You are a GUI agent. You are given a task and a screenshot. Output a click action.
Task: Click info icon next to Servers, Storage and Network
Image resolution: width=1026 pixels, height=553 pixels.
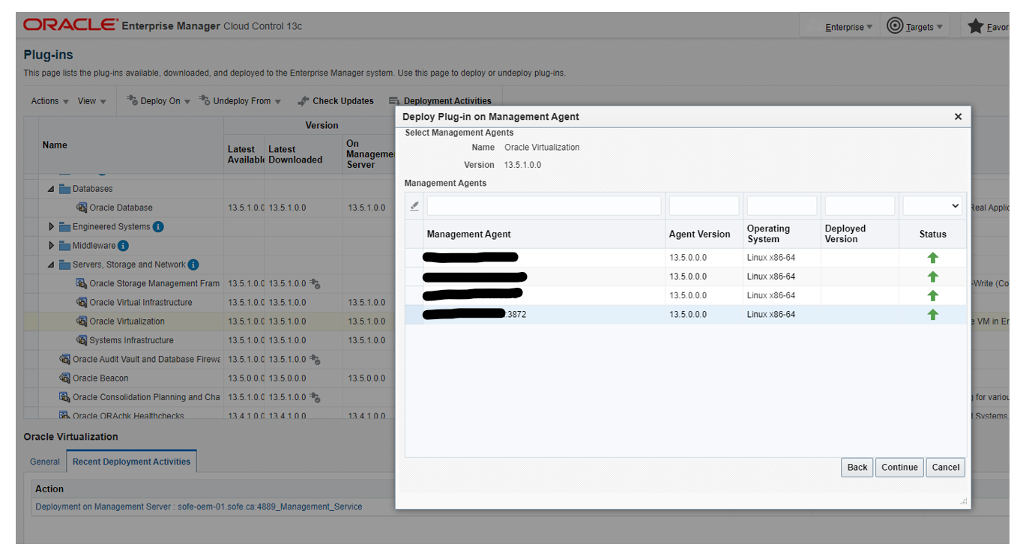tap(193, 265)
